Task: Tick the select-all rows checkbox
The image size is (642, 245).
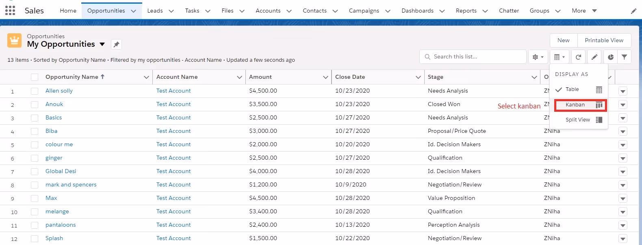Action: coord(35,77)
